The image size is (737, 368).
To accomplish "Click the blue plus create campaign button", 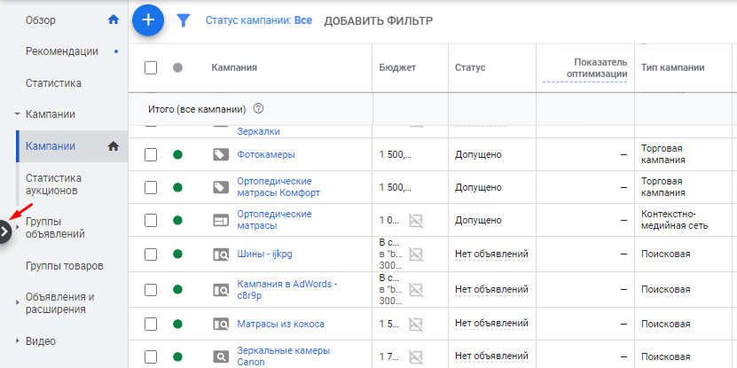I will click(x=148, y=20).
